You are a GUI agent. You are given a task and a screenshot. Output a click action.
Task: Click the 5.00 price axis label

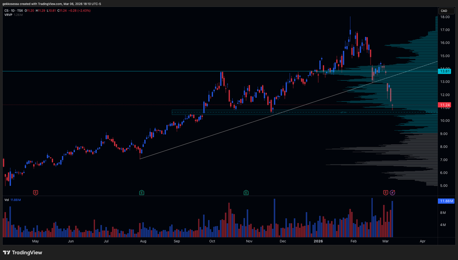coord(444,186)
